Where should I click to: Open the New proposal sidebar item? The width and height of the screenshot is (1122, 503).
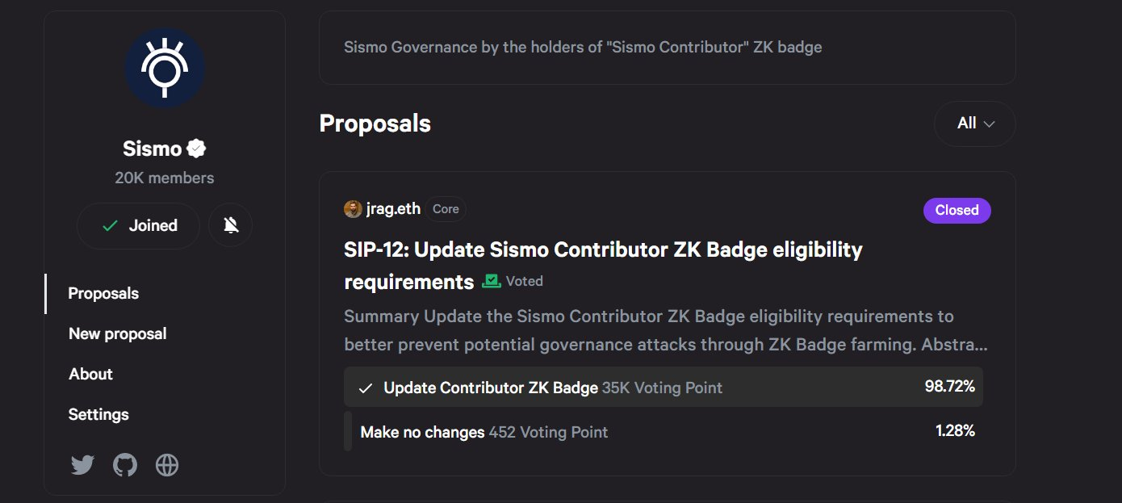click(x=117, y=334)
